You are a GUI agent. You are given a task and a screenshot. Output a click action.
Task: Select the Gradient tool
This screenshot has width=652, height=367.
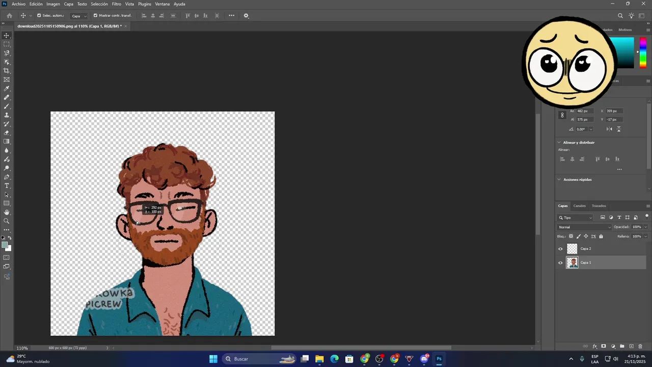click(x=7, y=142)
